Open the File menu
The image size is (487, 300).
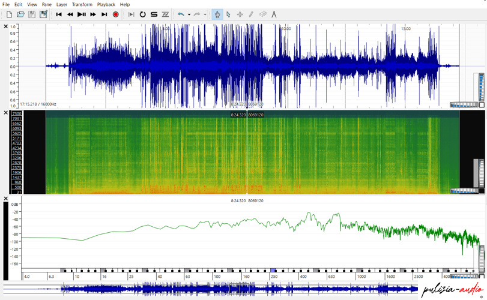pyautogui.click(x=6, y=4)
